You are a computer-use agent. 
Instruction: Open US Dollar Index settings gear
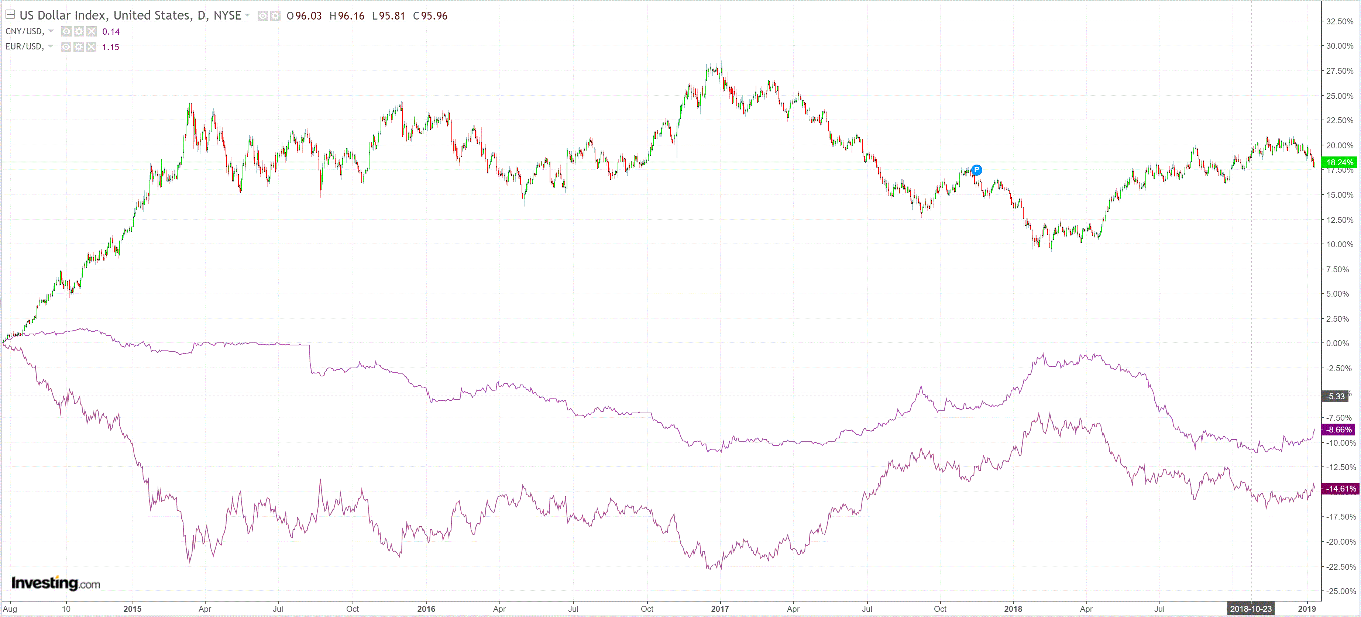click(275, 16)
